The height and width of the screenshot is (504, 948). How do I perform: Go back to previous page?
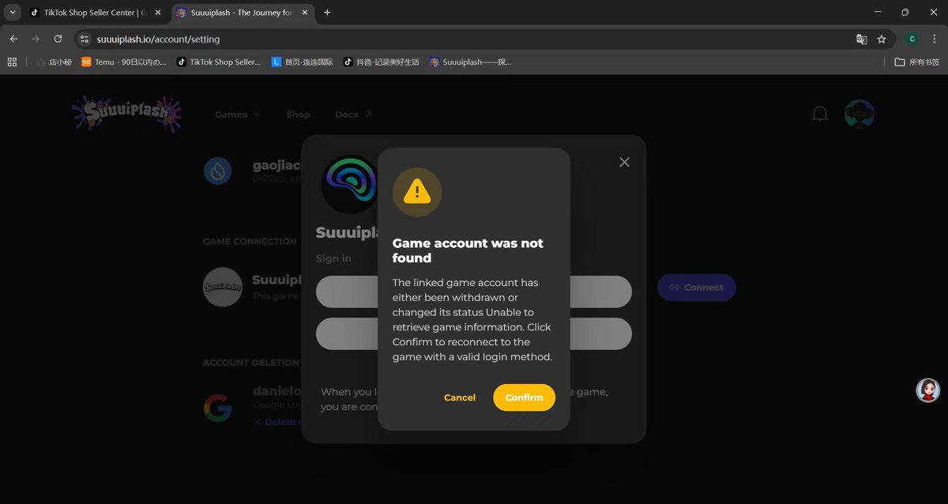tap(13, 39)
